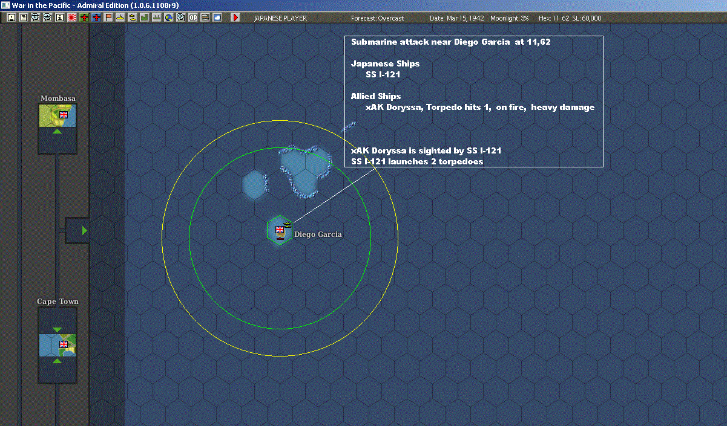Click the 'Forecast: Overcast' status text
The height and width of the screenshot is (426, 727).
(377, 18)
